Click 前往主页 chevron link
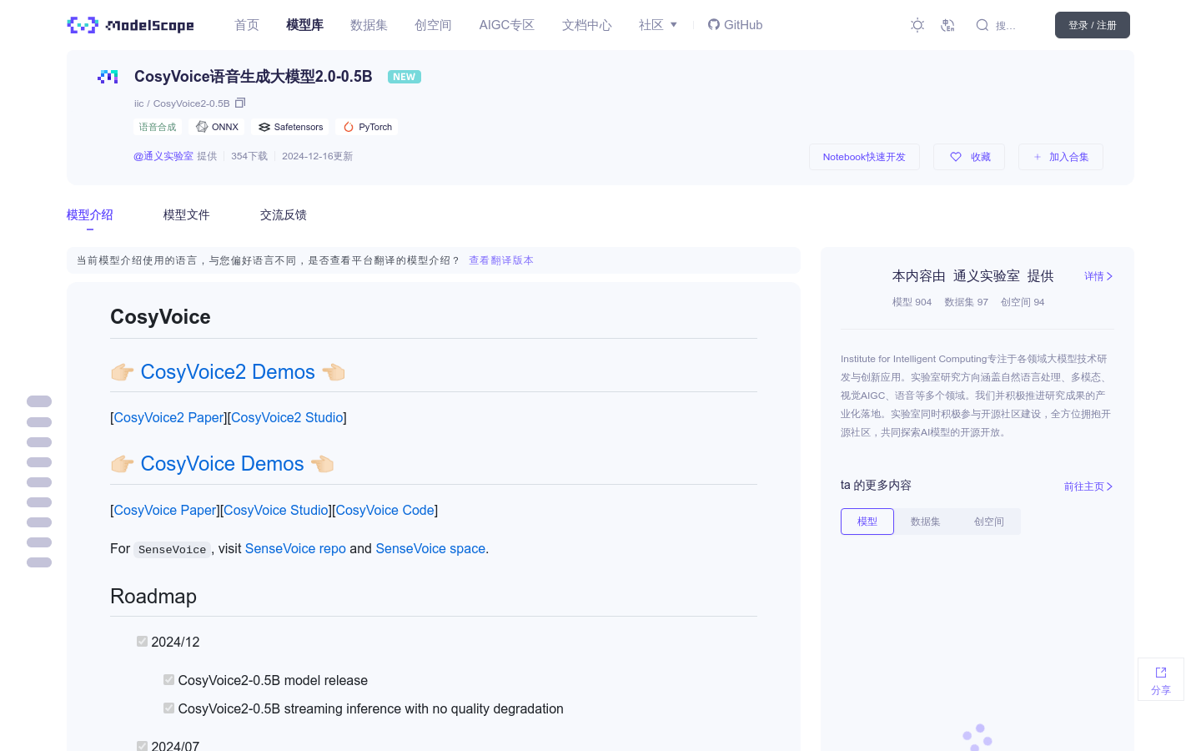Viewport: 1201px width, 751px height. [x=1088, y=486]
